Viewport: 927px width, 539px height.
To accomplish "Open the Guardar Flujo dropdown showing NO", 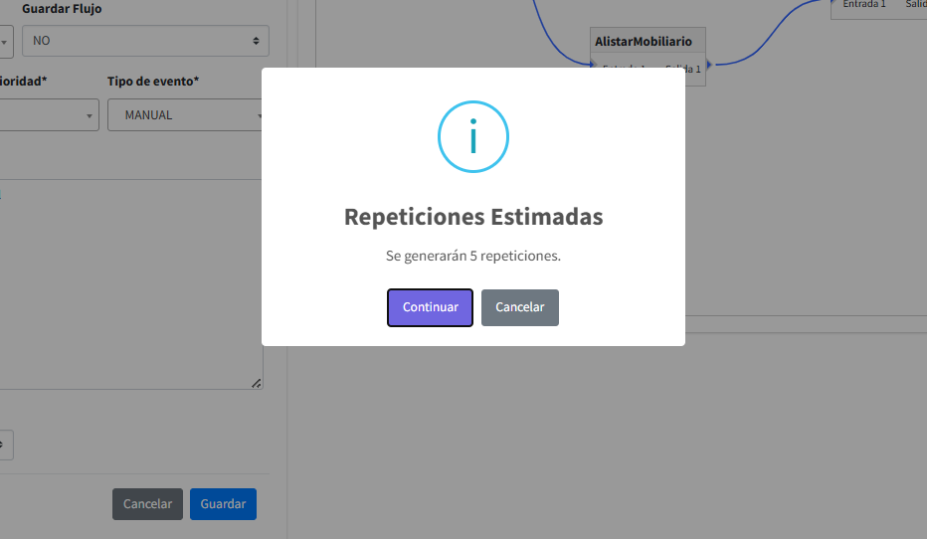I will tap(145, 41).
